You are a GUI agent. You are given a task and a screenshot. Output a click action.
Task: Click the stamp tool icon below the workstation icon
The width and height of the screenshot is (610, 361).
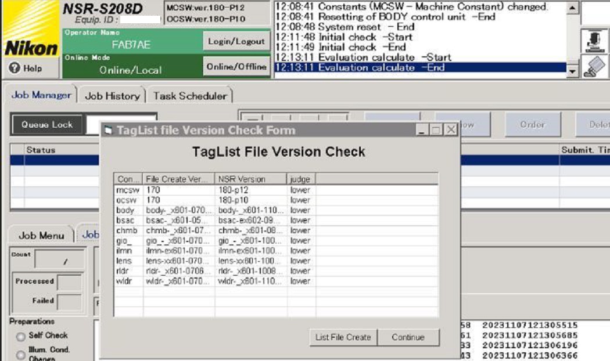pyautogui.click(x=594, y=67)
